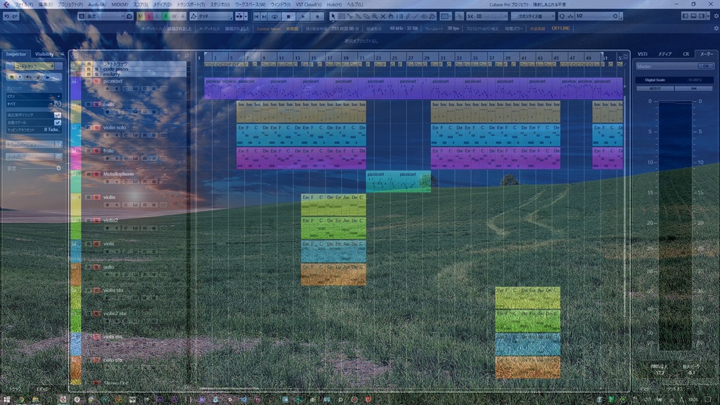Activate the cycle loop button
The image size is (720, 405).
point(275,16)
